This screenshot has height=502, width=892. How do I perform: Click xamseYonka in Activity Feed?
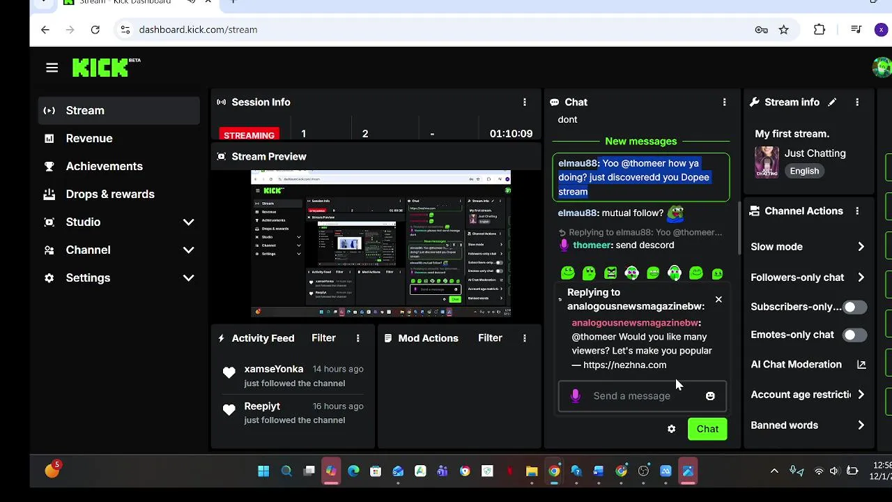pyautogui.click(x=273, y=369)
